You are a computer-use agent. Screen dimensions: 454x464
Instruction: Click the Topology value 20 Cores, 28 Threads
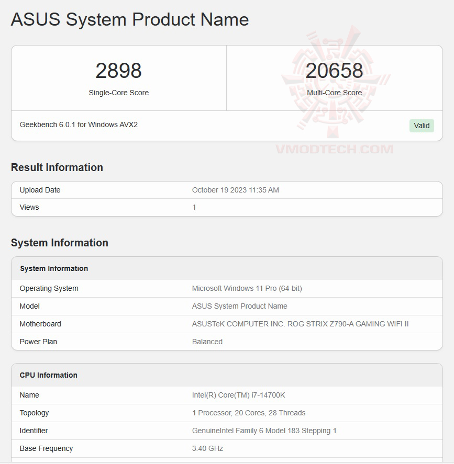248,413
